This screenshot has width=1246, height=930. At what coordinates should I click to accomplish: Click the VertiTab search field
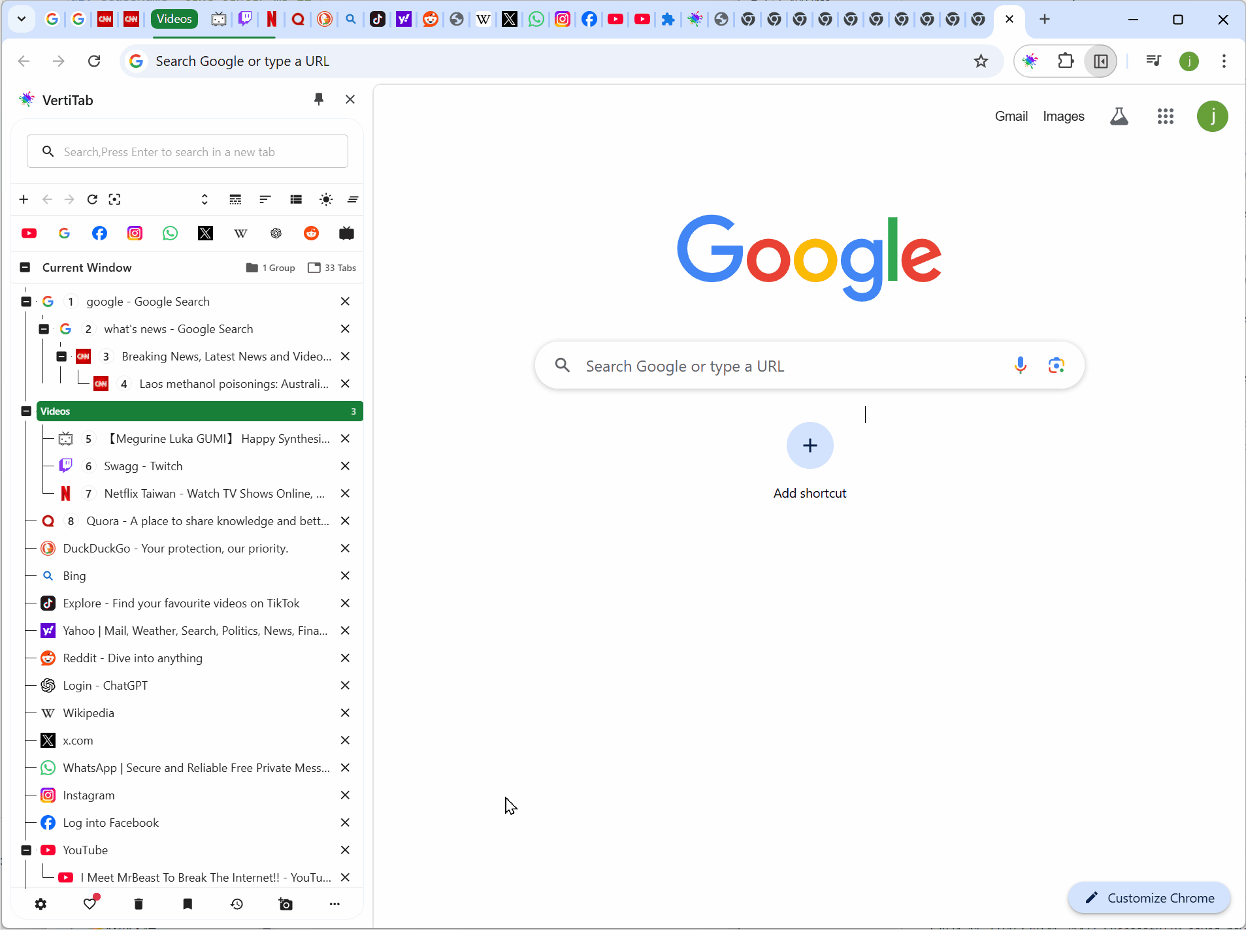[x=188, y=152]
